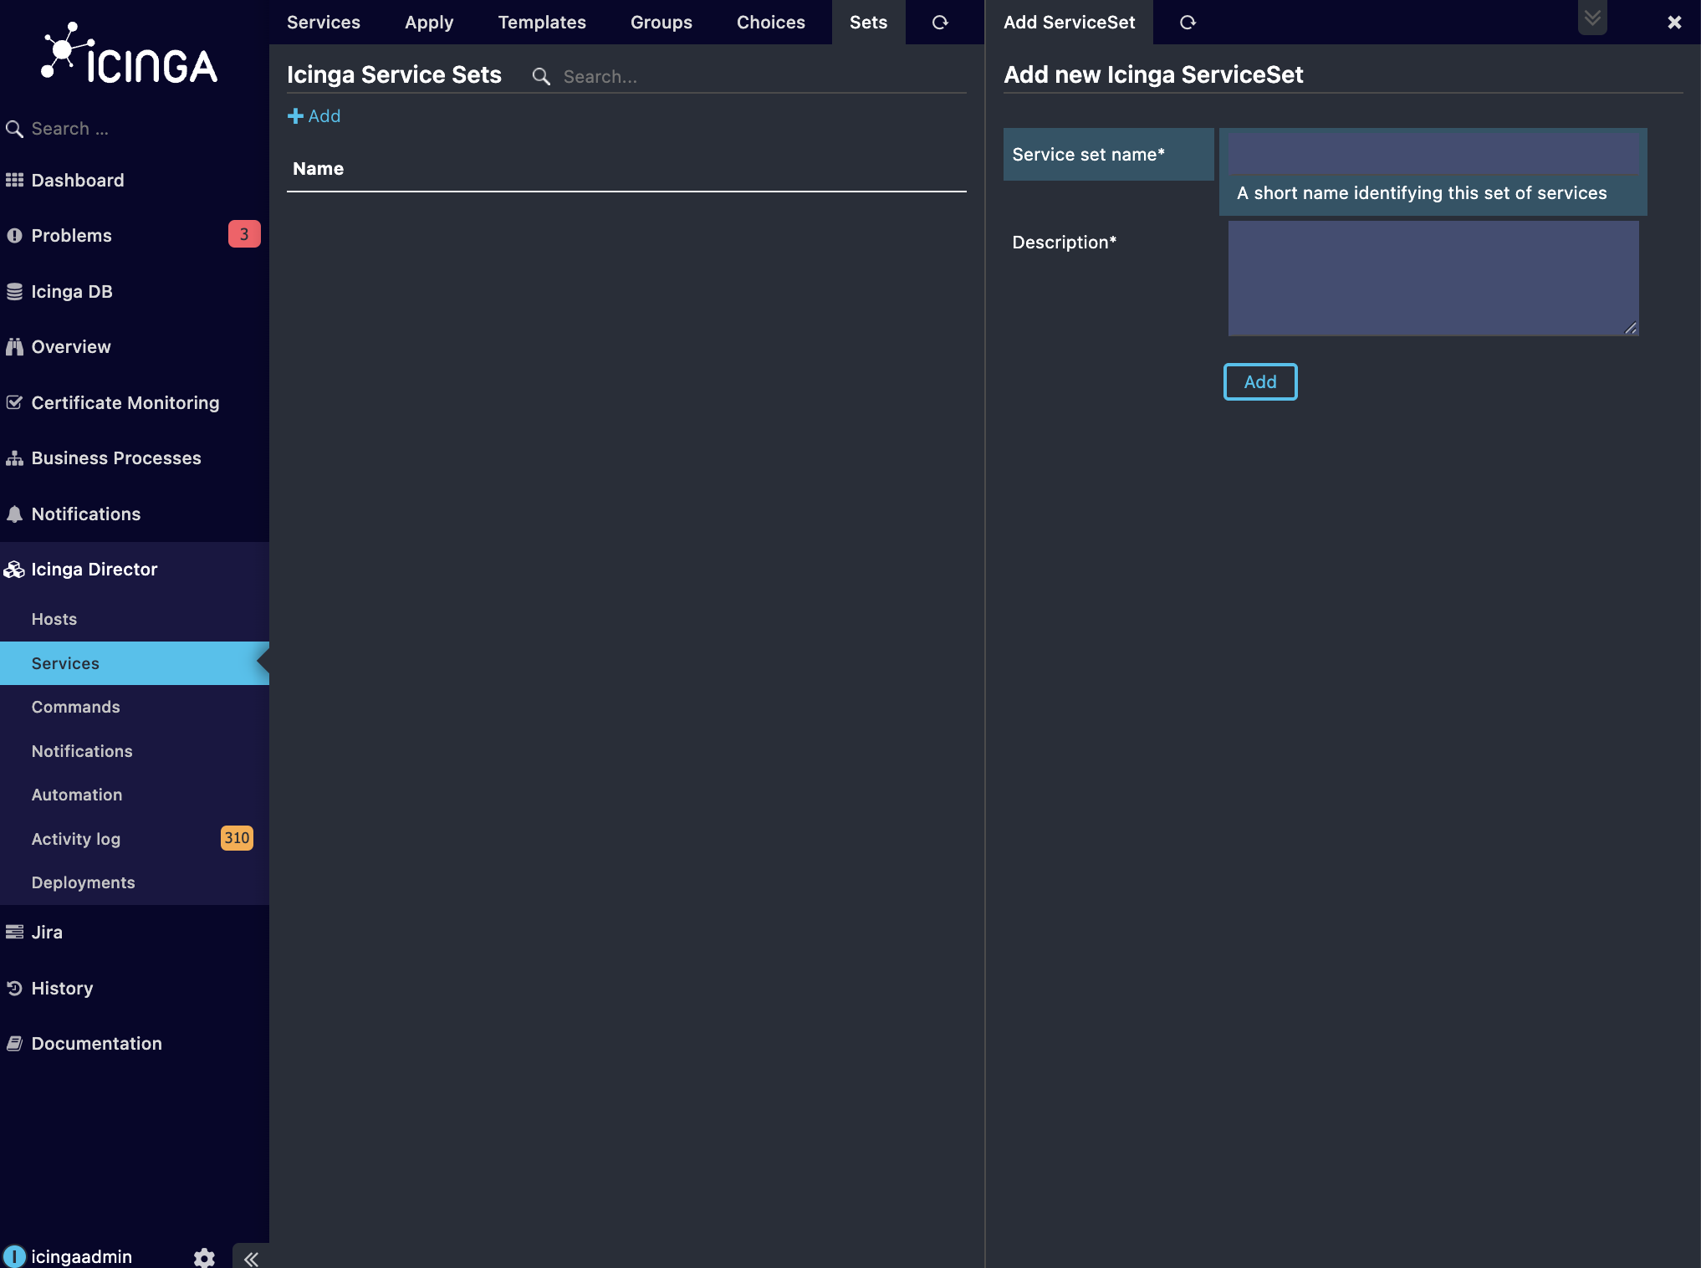Screen dimensions: 1701x1268
Task: Close the Add ServiceSet panel
Action: point(1674,23)
